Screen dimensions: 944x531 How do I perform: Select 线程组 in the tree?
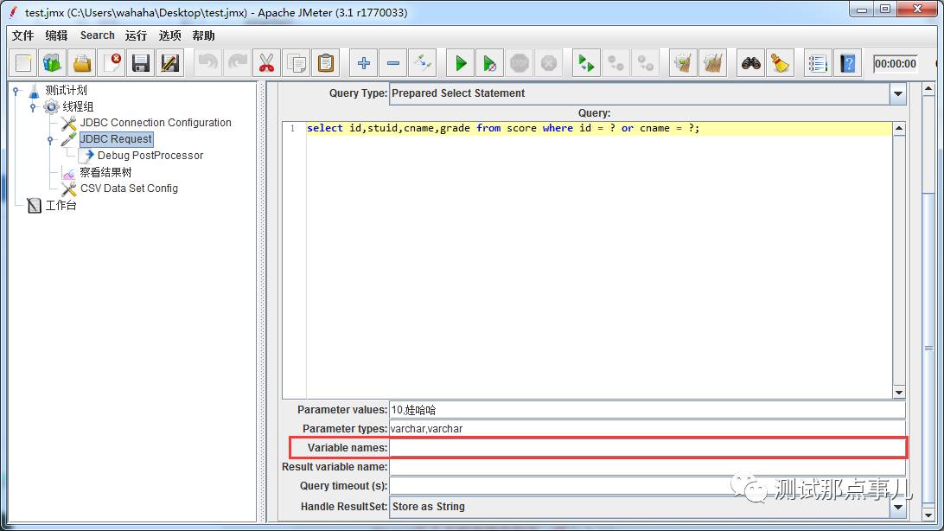[78, 106]
